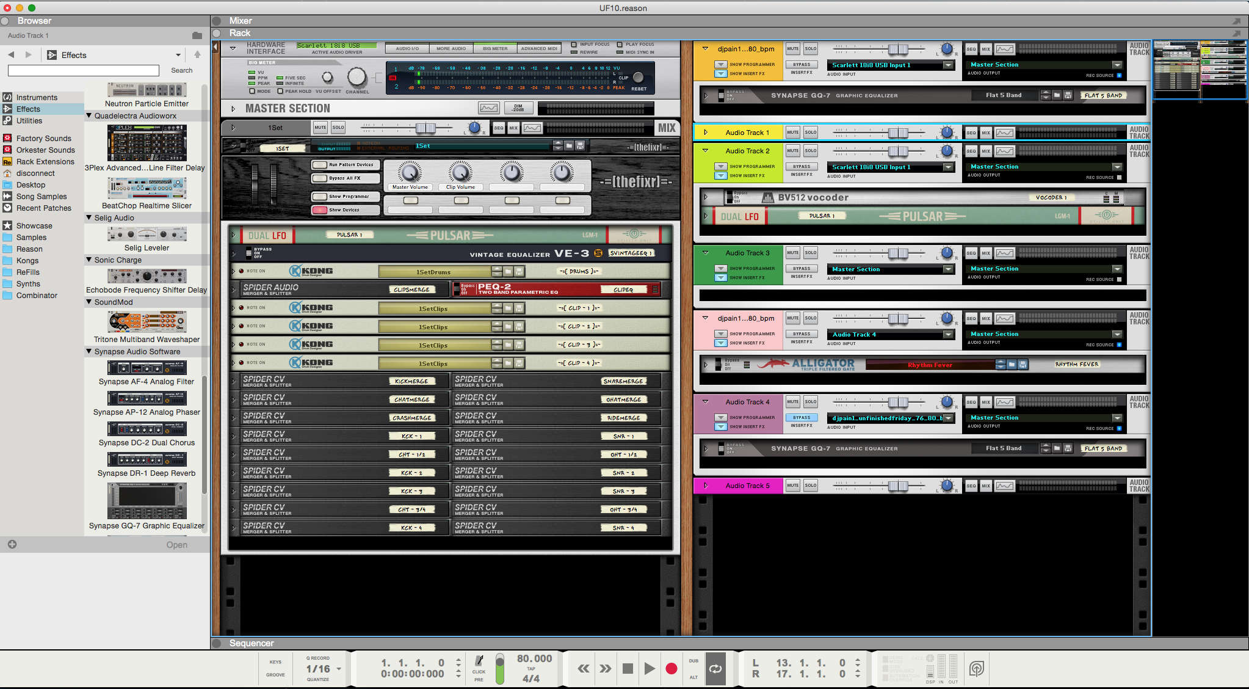Image resolution: width=1249 pixels, height=689 pixels.
Task: Click the Tritone Multiband Waveshaper thumbnail
Action: tap(147, 321)
